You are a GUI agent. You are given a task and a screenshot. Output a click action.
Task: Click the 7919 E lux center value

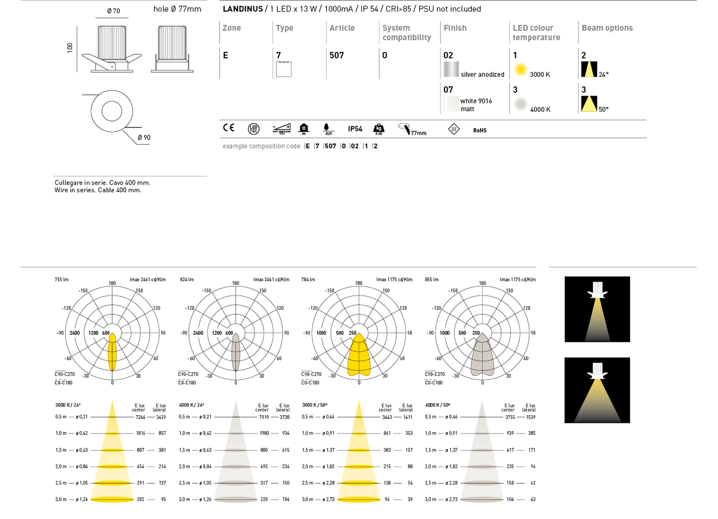(x=263, y=417)
